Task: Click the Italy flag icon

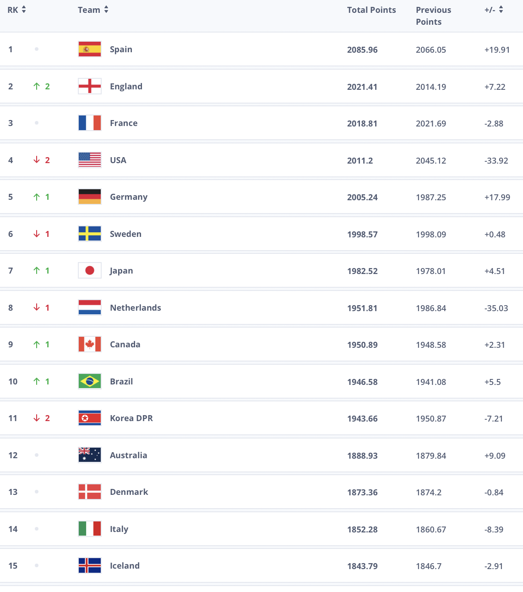Action: point(90,529)
